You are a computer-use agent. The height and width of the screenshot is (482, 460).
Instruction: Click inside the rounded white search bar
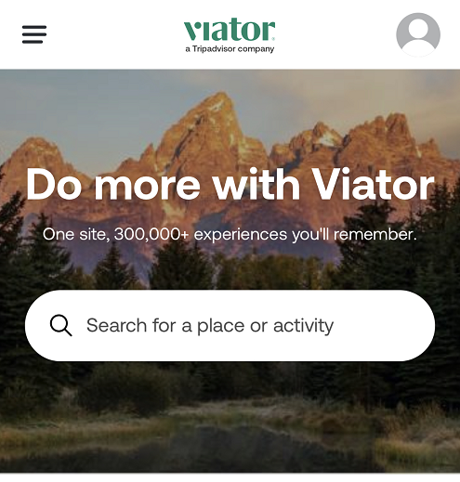[230, 325]
